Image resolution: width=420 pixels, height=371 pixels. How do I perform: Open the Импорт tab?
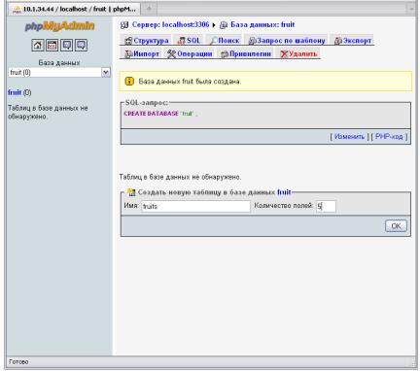(142, 53)
